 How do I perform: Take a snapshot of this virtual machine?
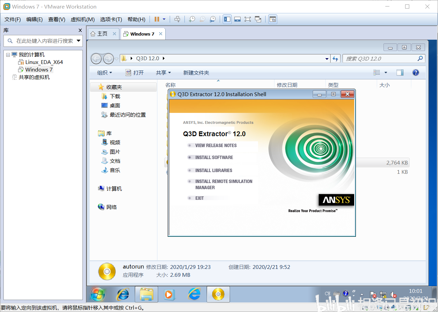tap(192, 19)
